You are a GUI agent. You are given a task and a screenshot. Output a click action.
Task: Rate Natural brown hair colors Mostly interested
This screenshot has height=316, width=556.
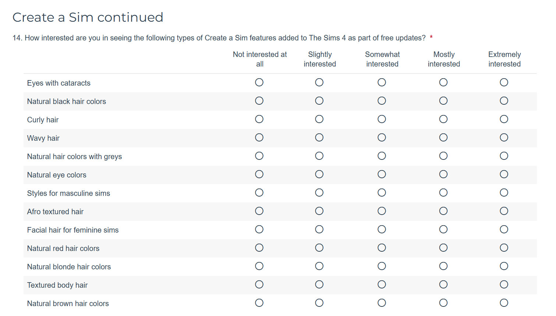coord(443,303)
